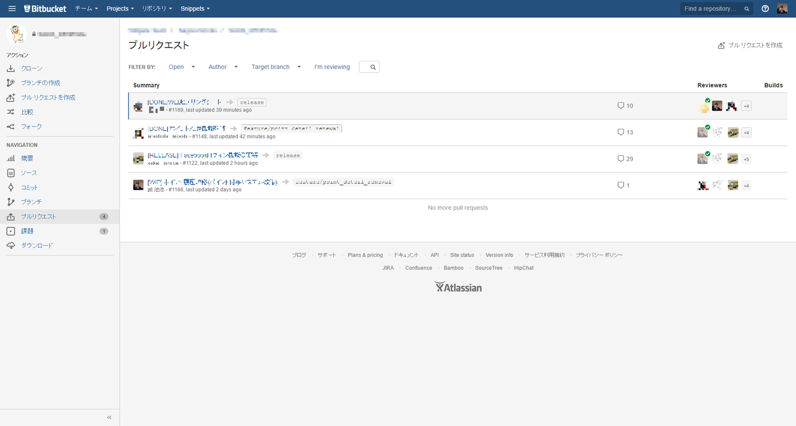Focus the Find a repository search box
Viewport: 796px width, 426px height.
tap(716, 9)
